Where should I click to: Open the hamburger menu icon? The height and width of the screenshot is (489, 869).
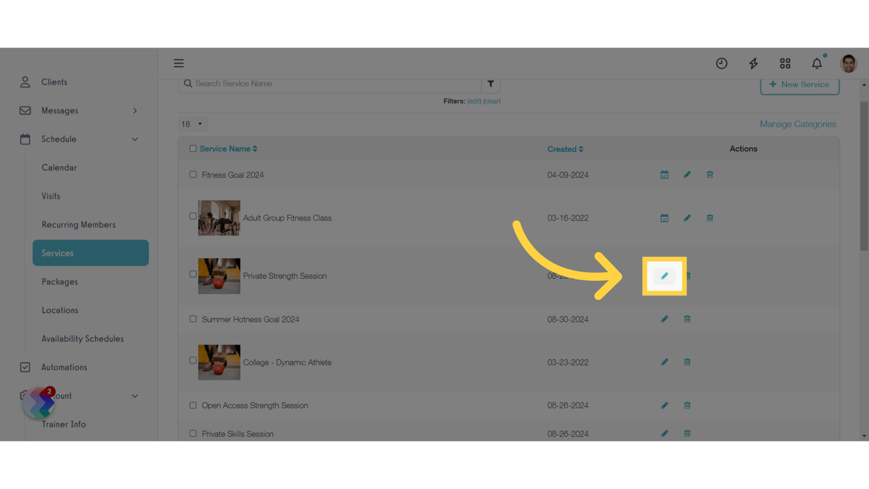(179, 63)
